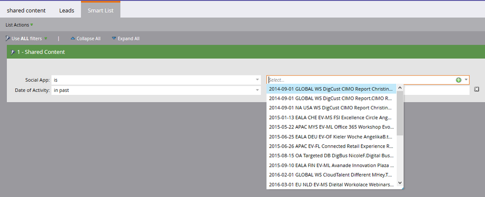Expand the Date of Activity operator dropdown
The width and height of the screenshot is (485, 197).
pos(257,90)
